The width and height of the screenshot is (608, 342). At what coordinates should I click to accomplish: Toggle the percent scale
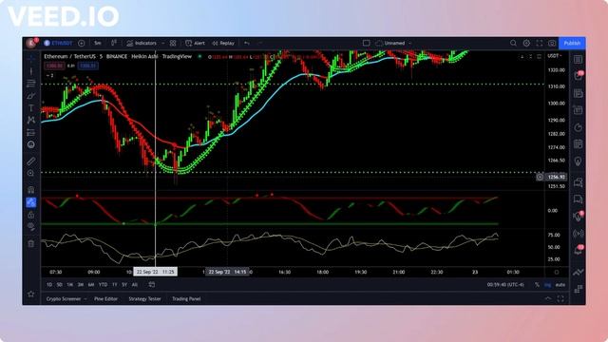(x=537, y=285)
